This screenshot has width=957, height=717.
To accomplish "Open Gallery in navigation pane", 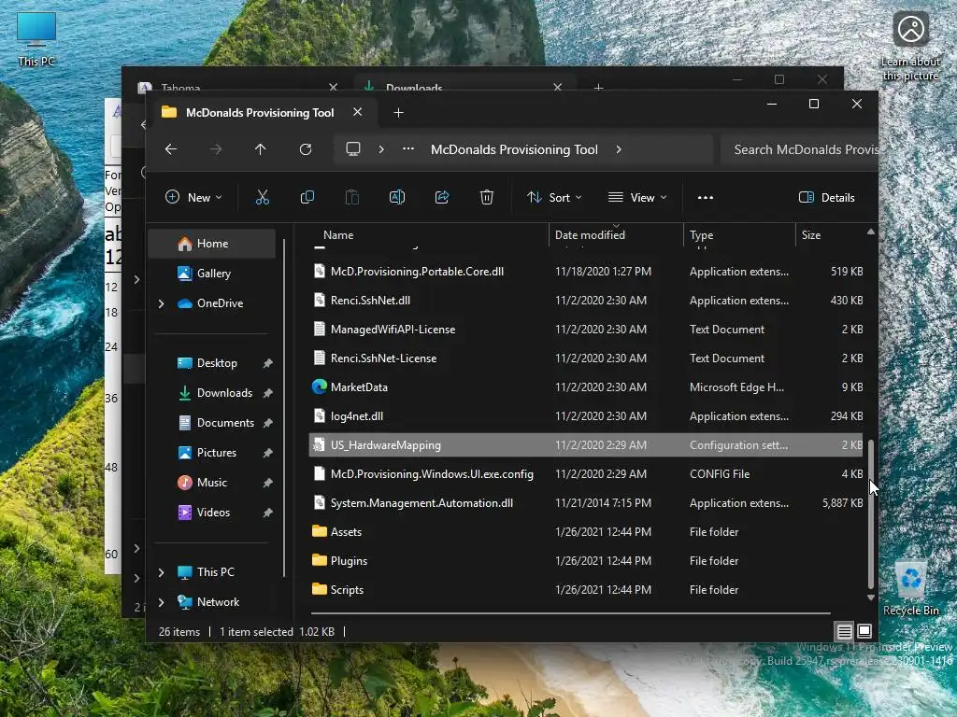I will pos(214,274).
